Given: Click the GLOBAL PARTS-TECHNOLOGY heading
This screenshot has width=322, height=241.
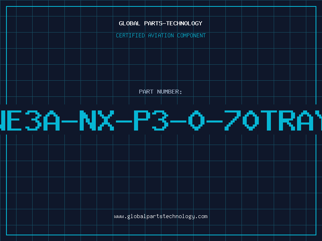Looking at the screenshot, I should [161, 23].
